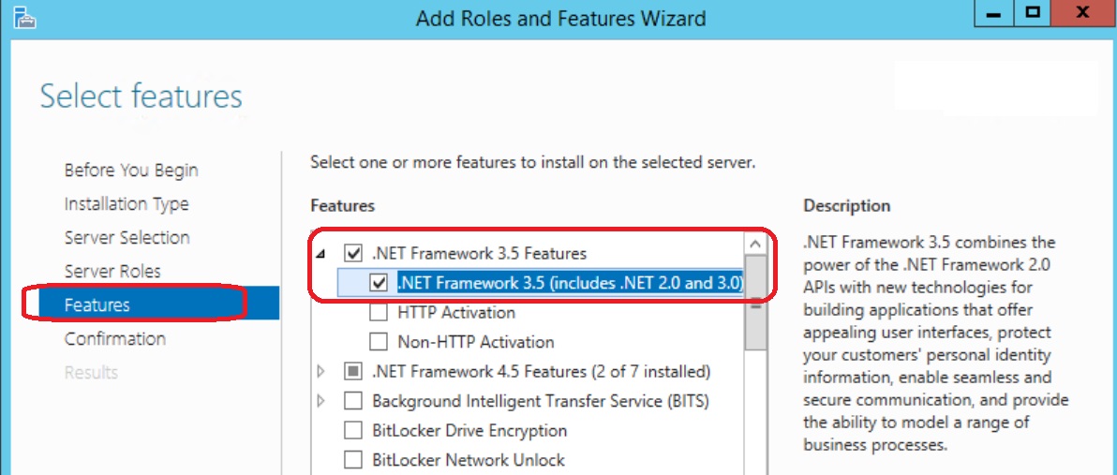1117x475 pixels.
Task: Uncheck .NET Framework 3.5 (includes .NET 2.0 and 3.0)
Action: 379,283
